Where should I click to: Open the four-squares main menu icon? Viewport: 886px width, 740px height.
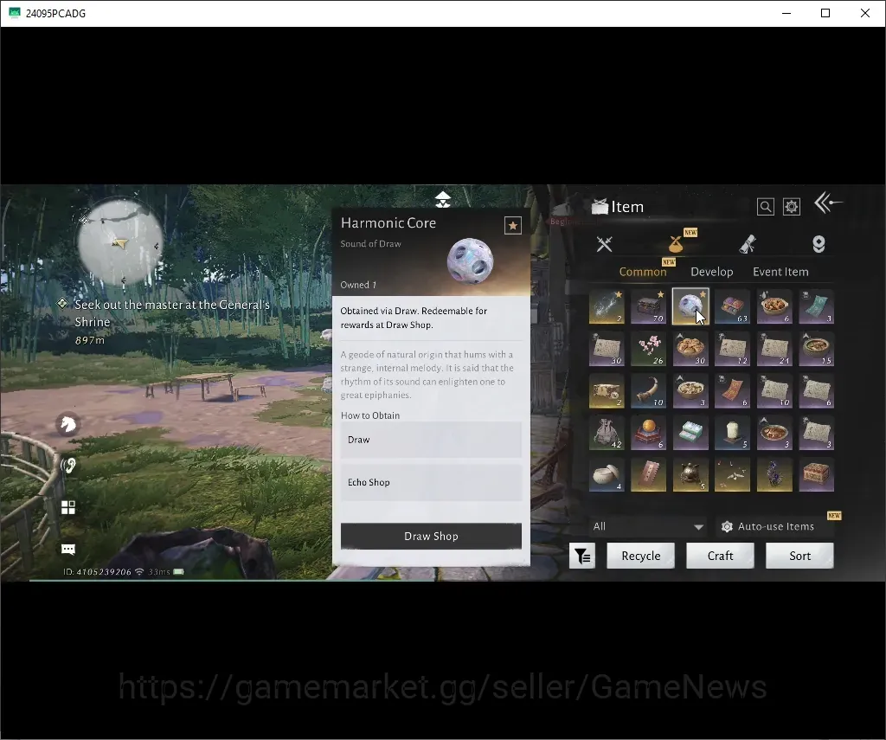click(x=68, y=507)
